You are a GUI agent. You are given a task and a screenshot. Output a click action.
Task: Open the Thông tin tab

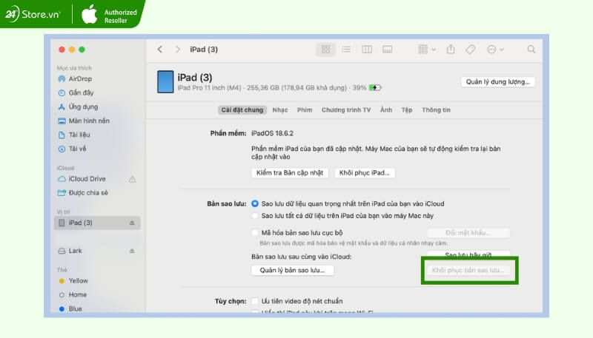(x=436, y=109)
